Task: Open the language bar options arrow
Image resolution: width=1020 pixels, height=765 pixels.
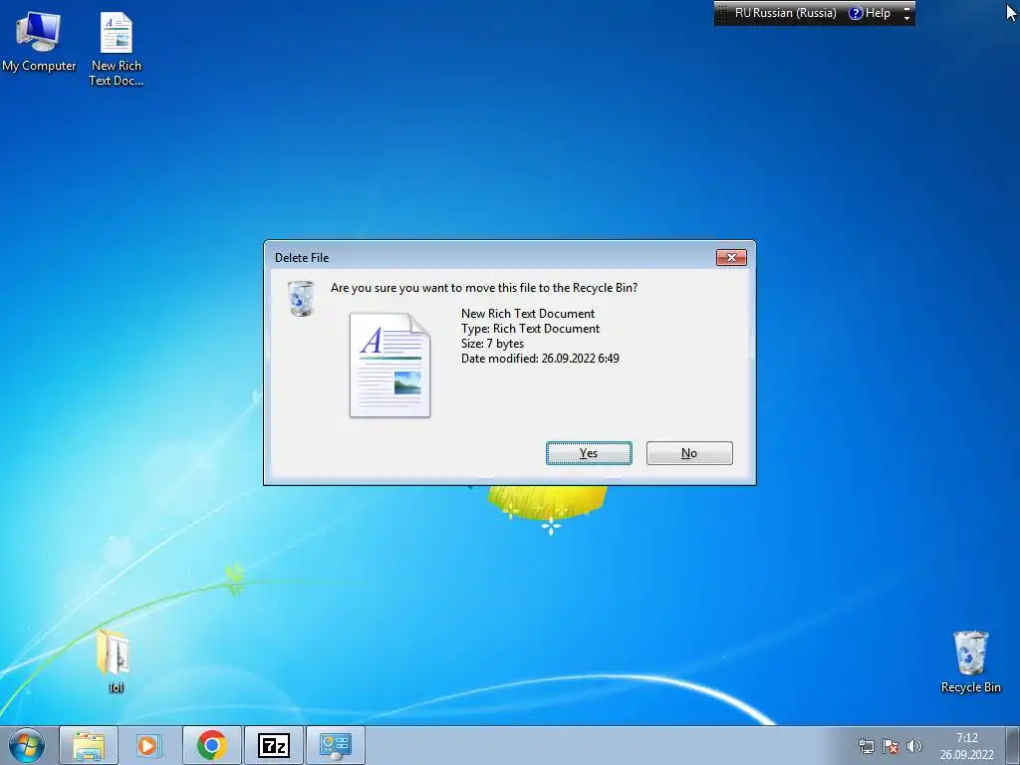Action: (906, 18)
